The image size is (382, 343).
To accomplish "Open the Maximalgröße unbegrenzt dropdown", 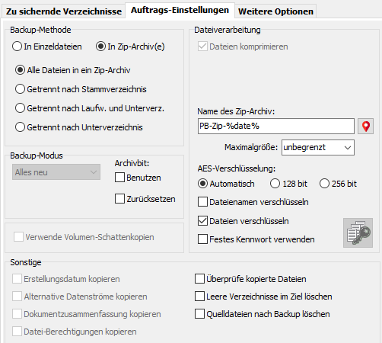I will coord(318,147).
